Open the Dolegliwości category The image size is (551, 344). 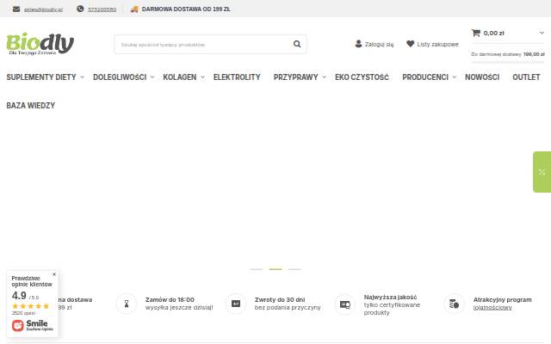120,77
